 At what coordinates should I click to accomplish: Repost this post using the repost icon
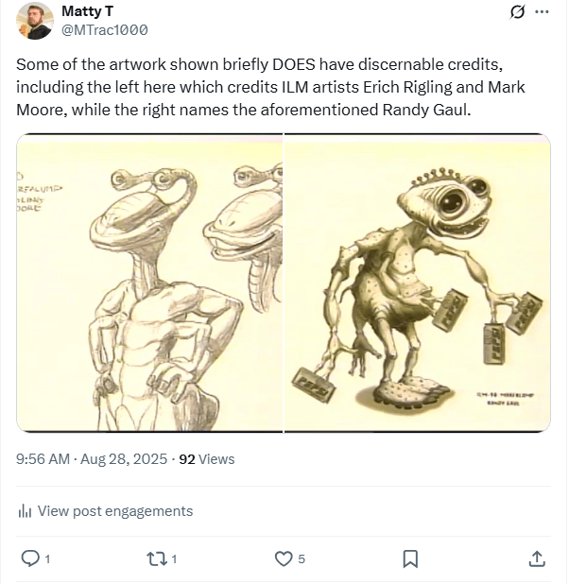pyautogui.click(x=155, y=558)
